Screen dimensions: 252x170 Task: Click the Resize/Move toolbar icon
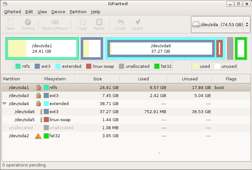pos(55,22)
